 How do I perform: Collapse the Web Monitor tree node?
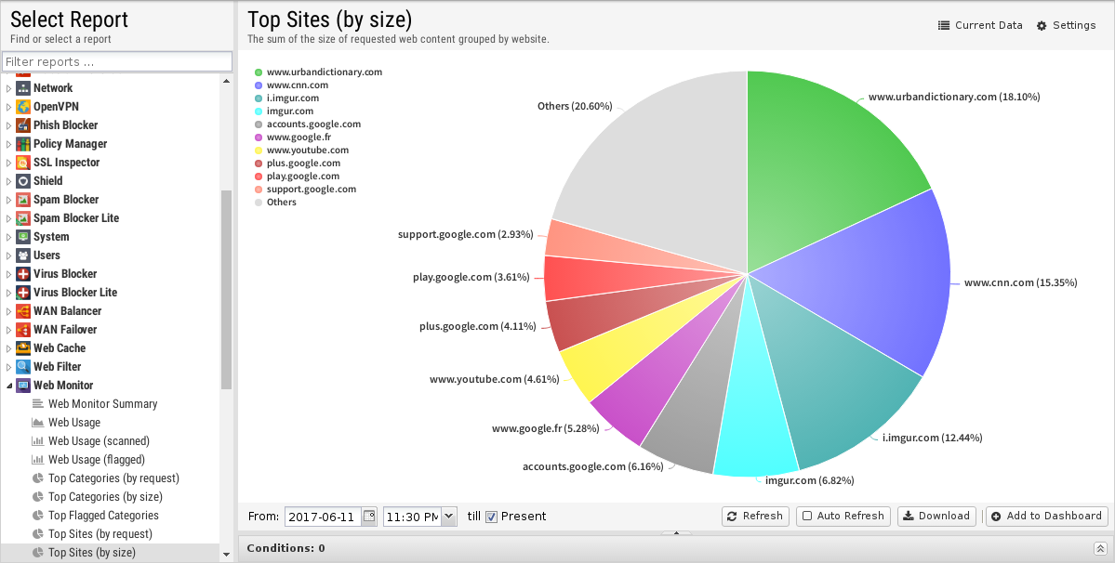pos(9,386)
